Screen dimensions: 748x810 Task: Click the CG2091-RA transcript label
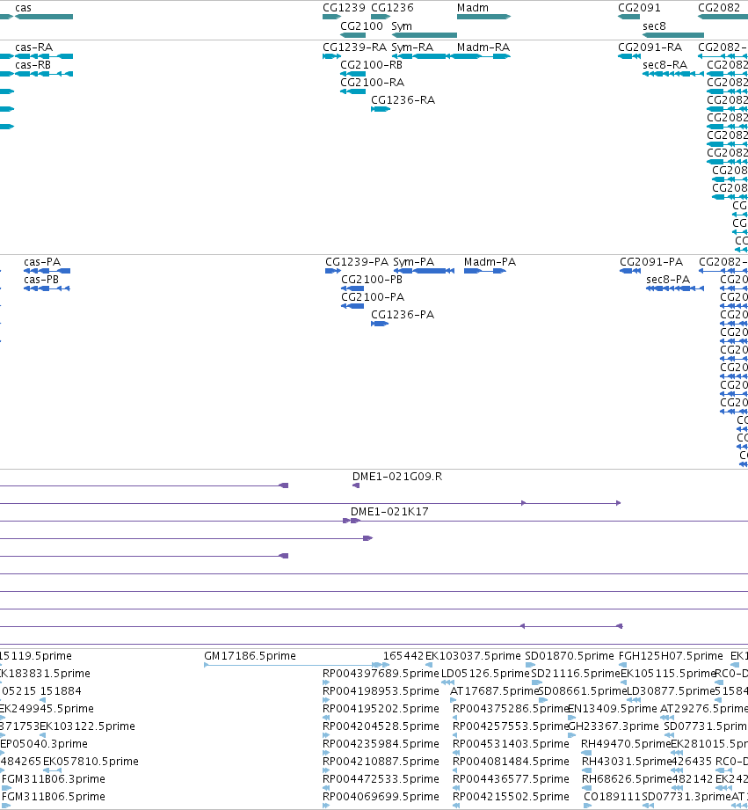(x=650, y=47)
